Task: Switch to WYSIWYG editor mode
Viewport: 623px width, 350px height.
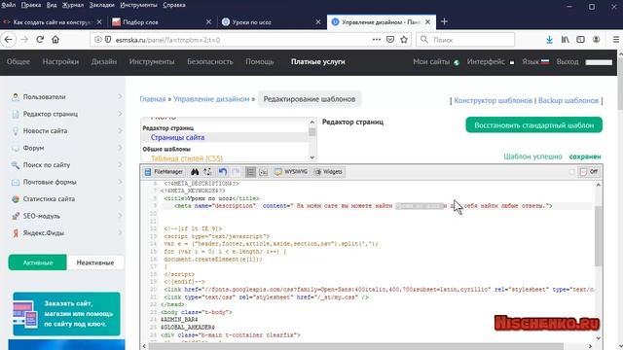Action: [291, 172]
